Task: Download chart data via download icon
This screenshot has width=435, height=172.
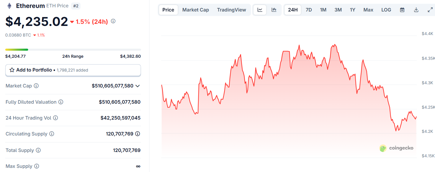Action: point(416,10)
